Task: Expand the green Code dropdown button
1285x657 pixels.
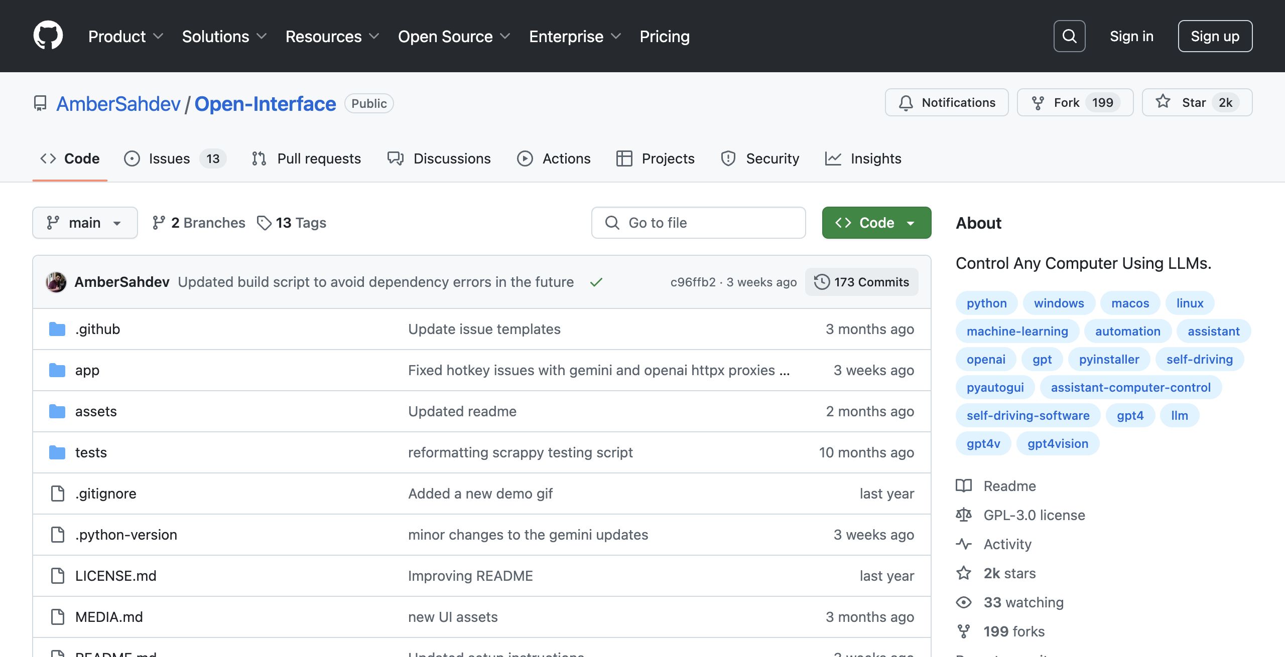Action: click(x=876, y=223)
